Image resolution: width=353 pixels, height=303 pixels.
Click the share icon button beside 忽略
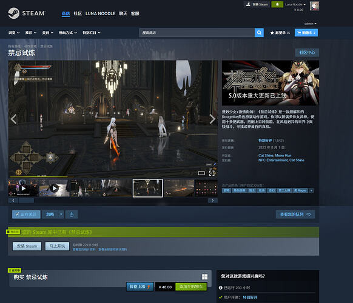pyautogui.click(x=72, y=215)
